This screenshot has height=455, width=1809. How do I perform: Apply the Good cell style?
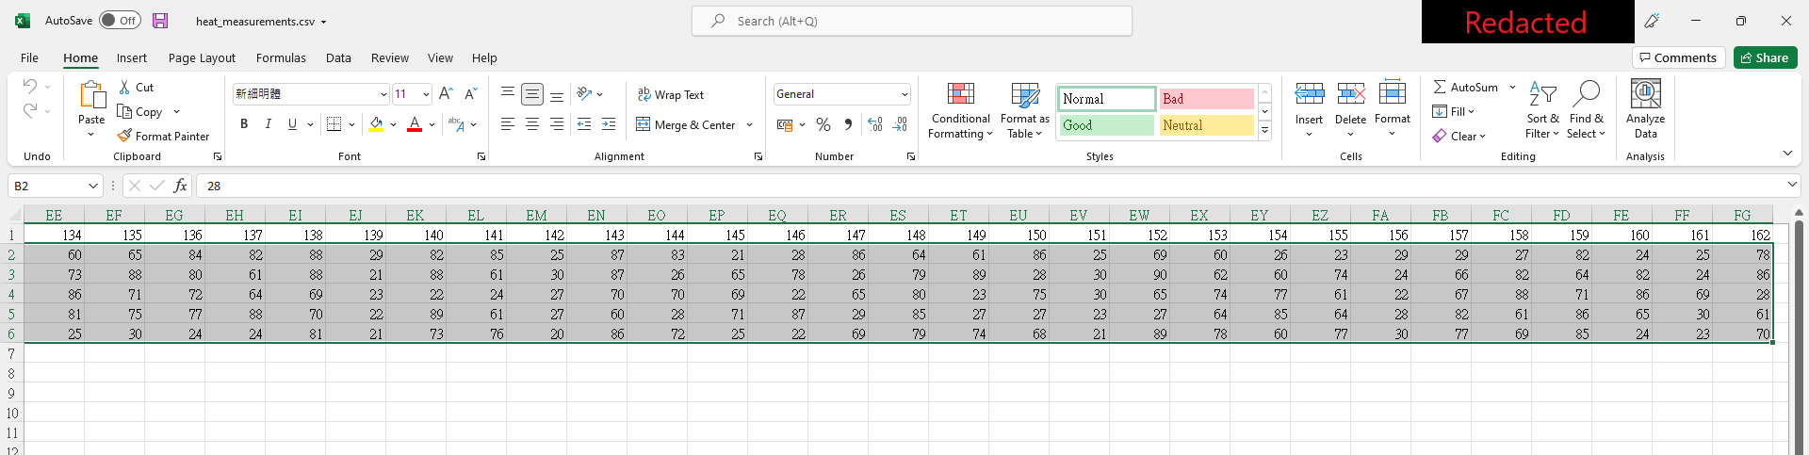point(1107,125)
